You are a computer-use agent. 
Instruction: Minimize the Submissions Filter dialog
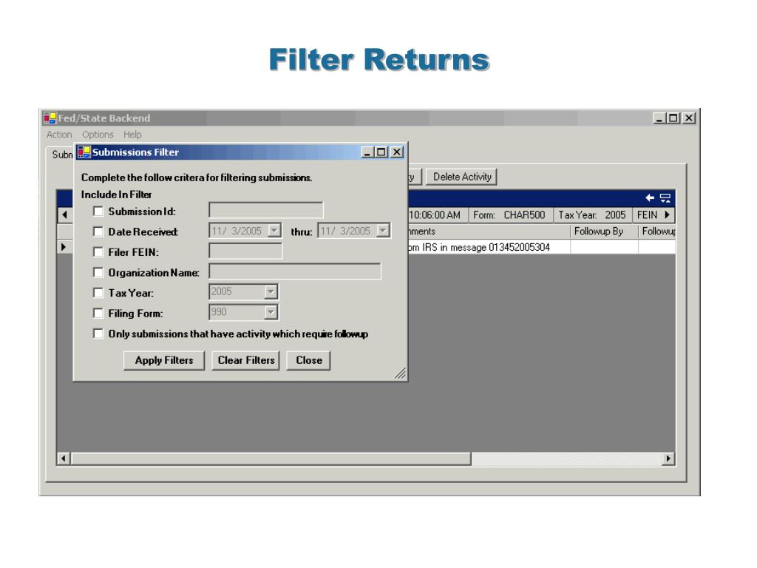[368, 152]
